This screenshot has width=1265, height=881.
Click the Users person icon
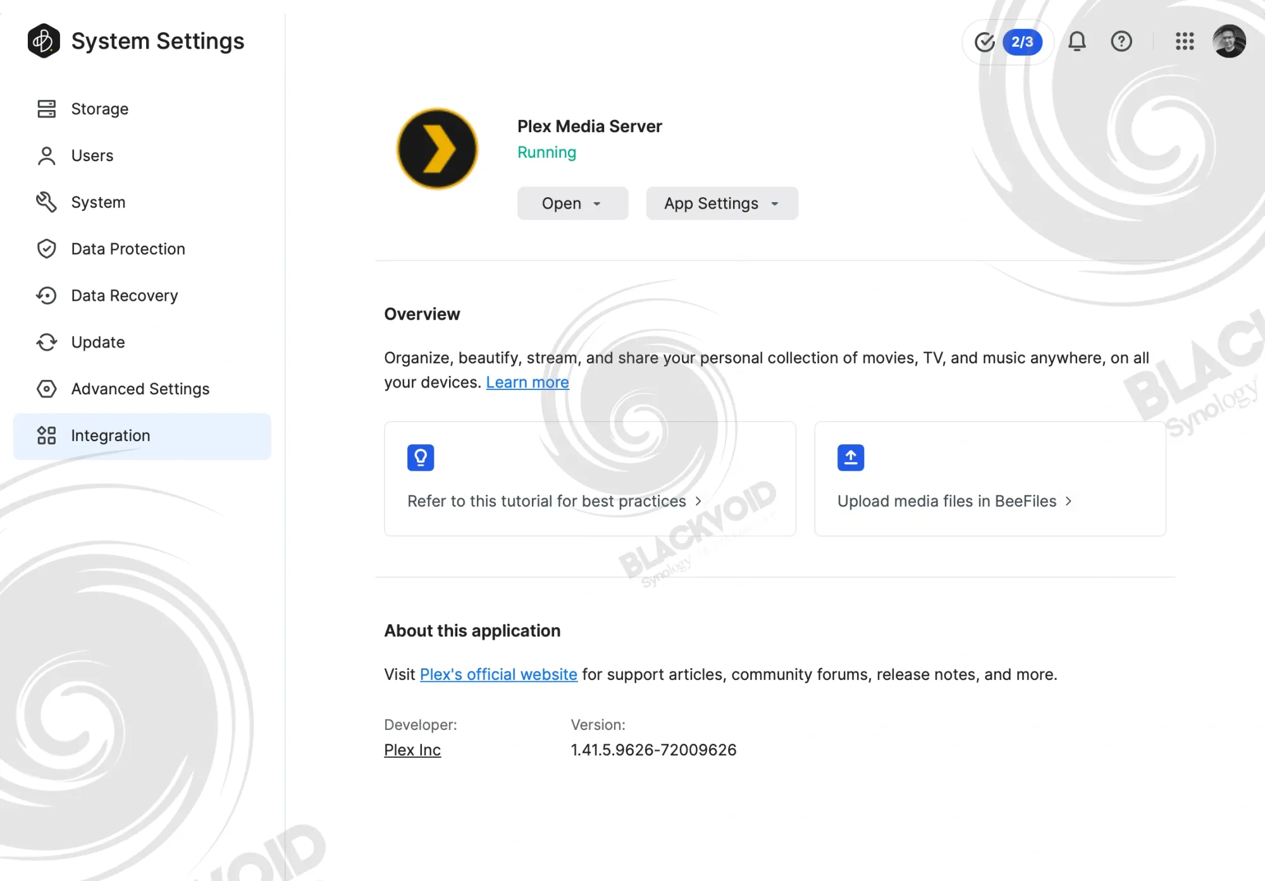tap(46, 155)
